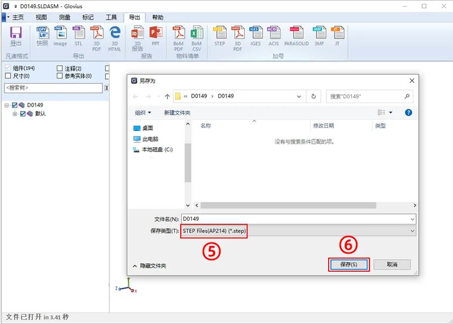Click the 保存(S) button
The height and width of the screenshot is (324, 453).
(349, 264)
